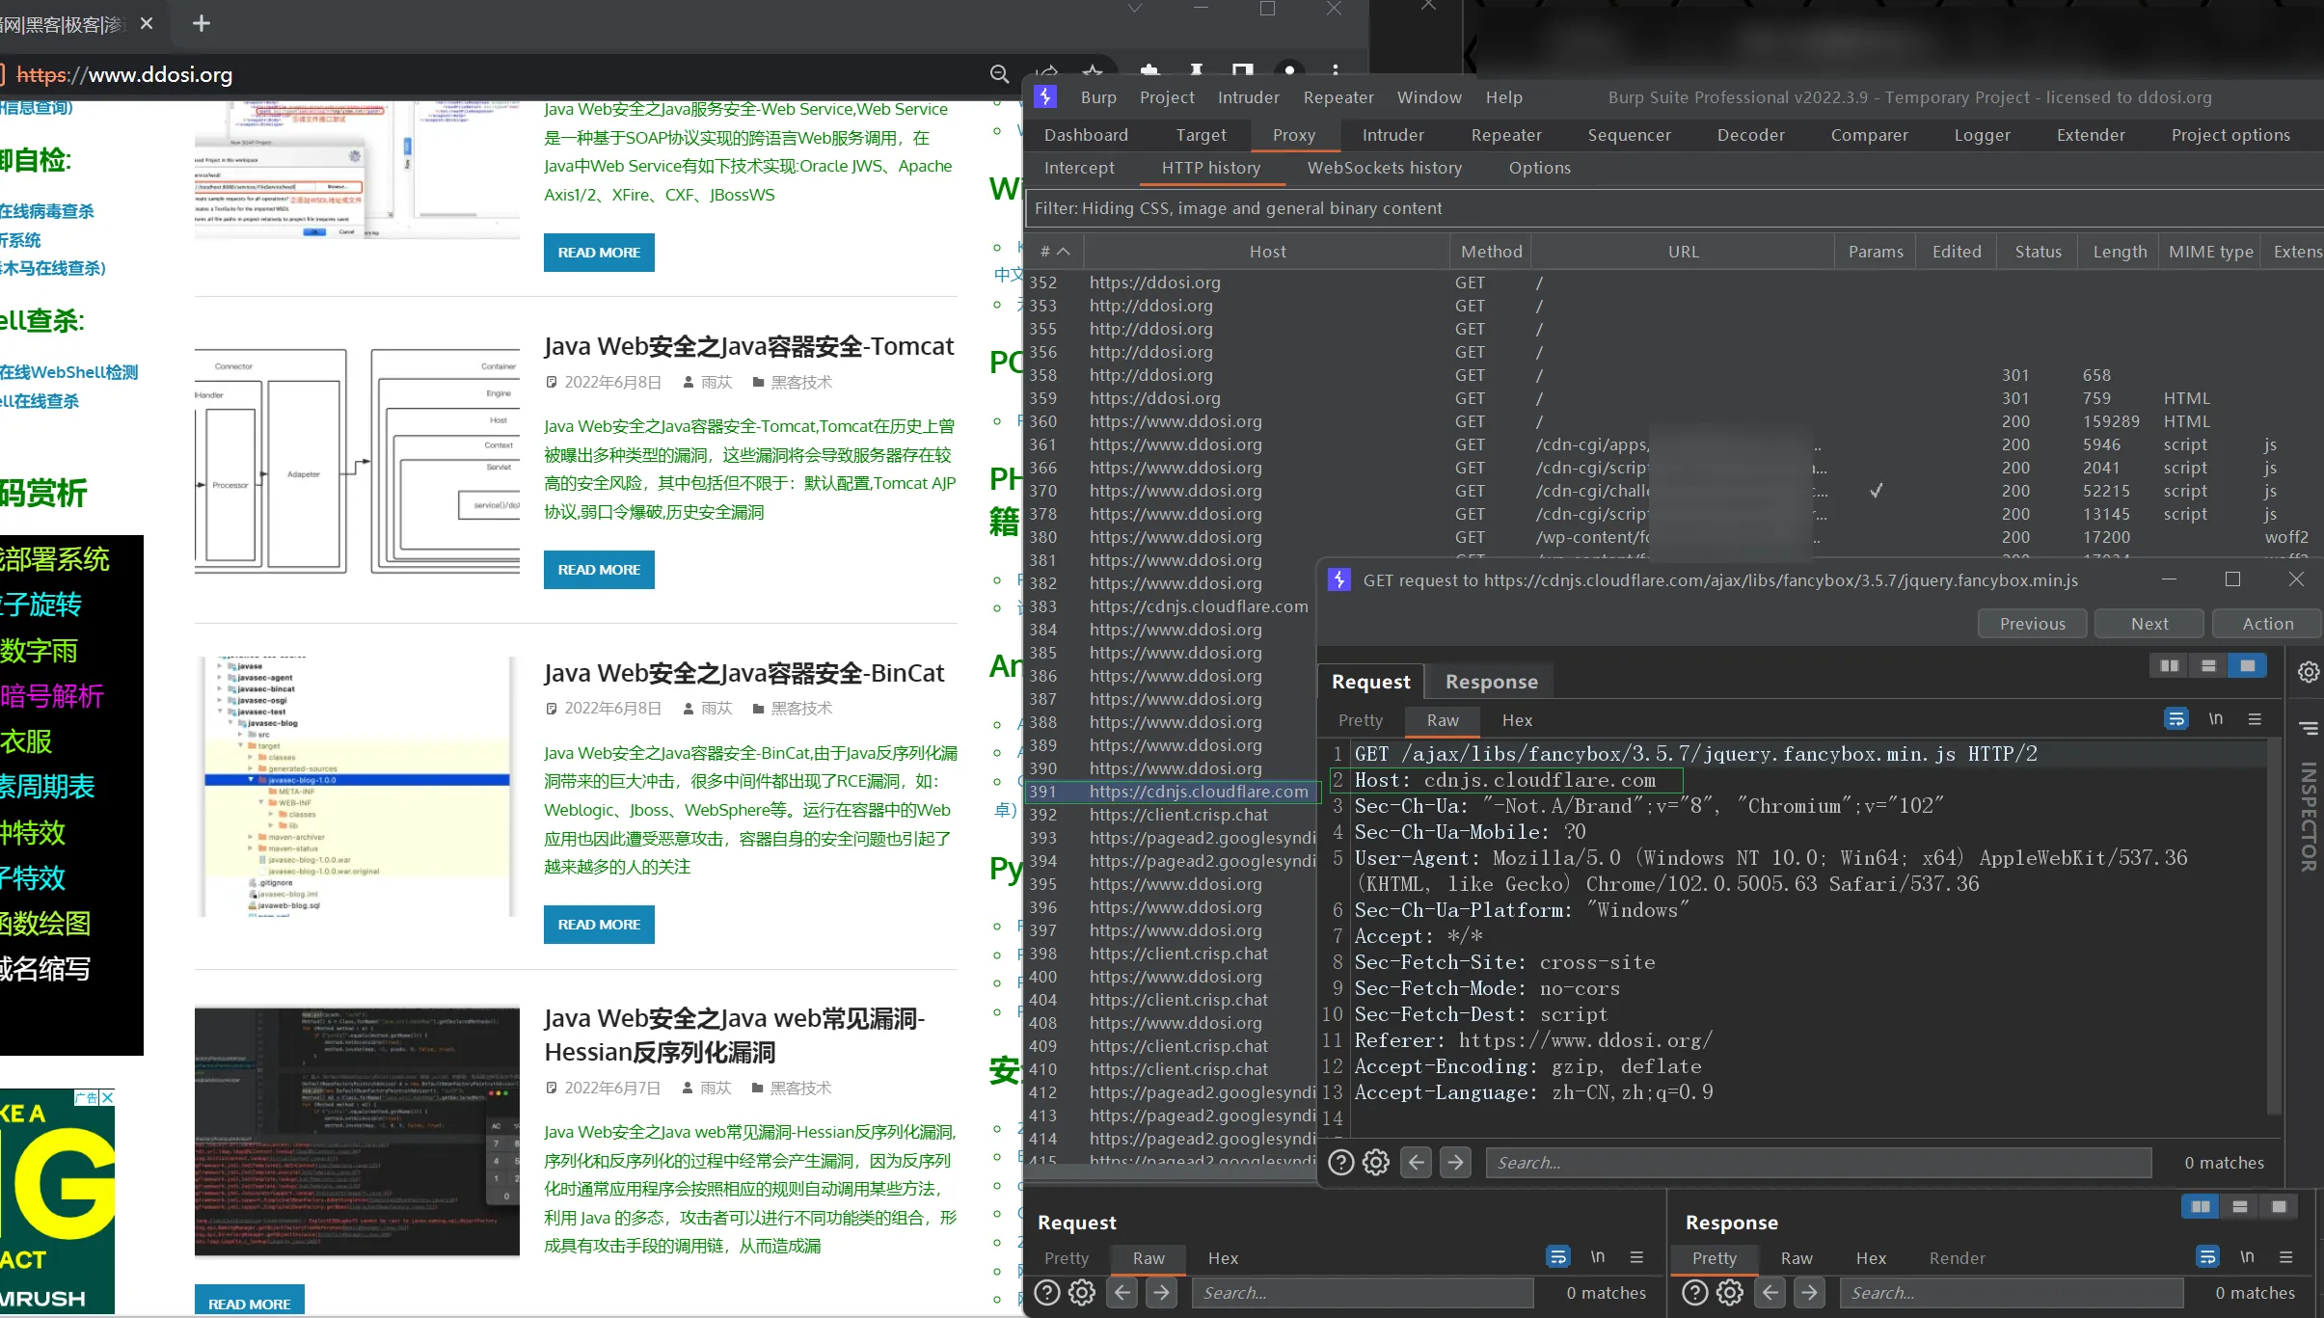The width and height of the screenshot is (2324, 1318).
Task: Click browser zoom magnifier icon
Action: [999, 74]
